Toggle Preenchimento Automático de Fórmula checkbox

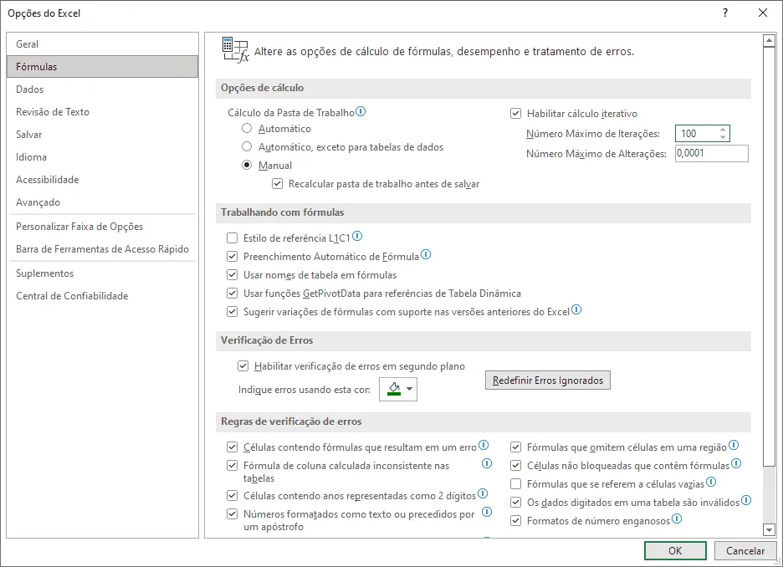point(233,257)
